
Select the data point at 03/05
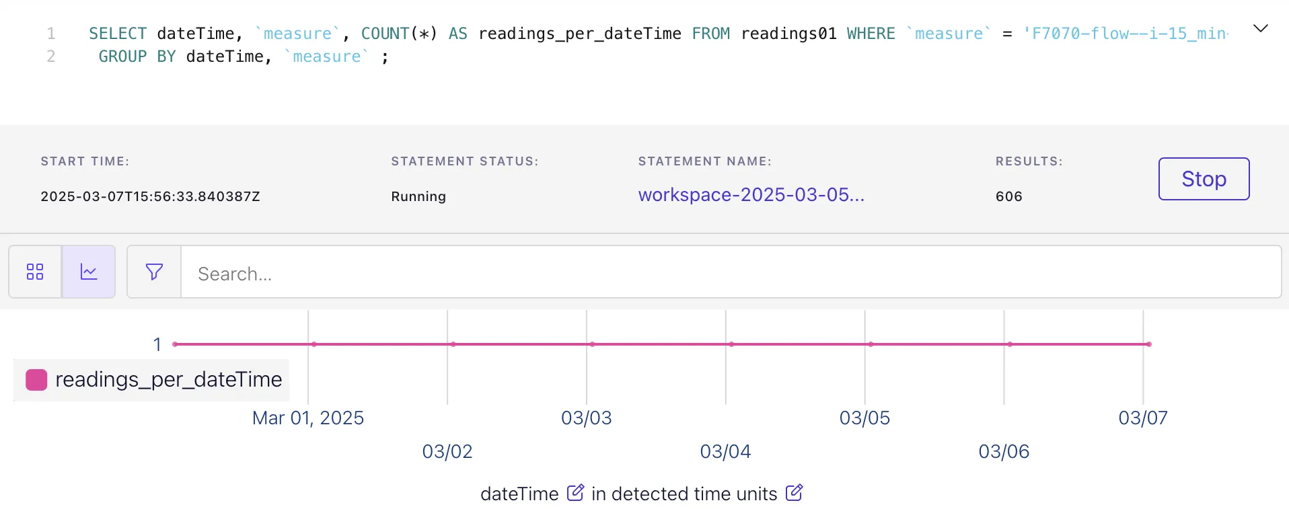tap(871, 344)
